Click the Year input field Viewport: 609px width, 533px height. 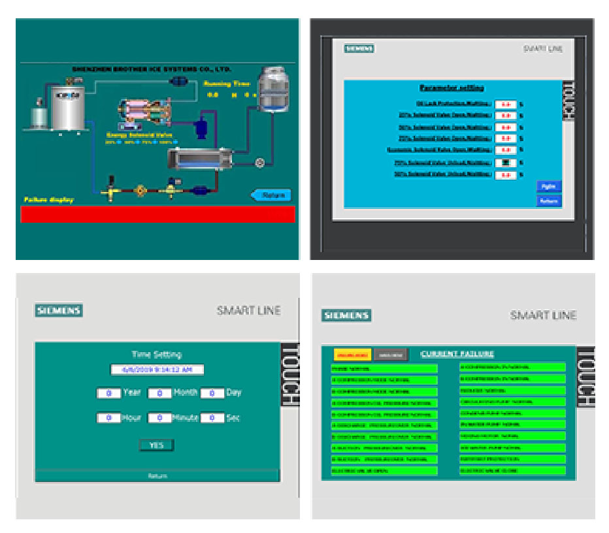[108, 393]
